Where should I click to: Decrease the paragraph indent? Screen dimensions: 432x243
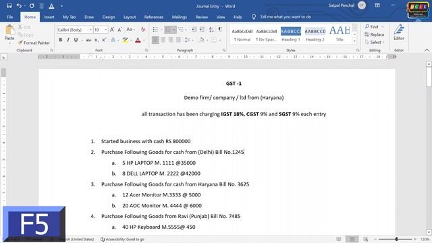[194, 30]
